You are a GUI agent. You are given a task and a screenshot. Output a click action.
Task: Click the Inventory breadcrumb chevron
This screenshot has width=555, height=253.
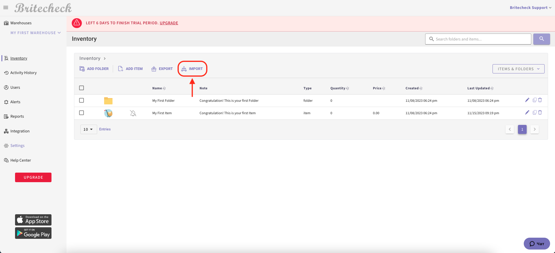coord(105,58)
